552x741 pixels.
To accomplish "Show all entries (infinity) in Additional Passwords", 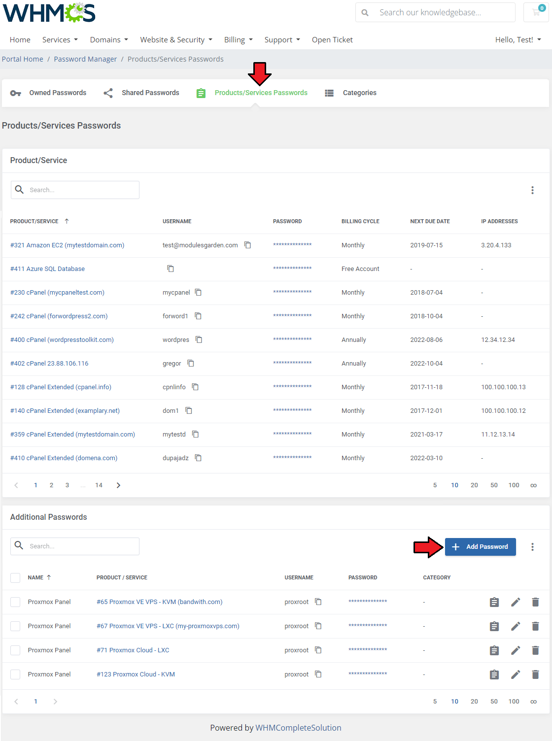I will (533, 702).
